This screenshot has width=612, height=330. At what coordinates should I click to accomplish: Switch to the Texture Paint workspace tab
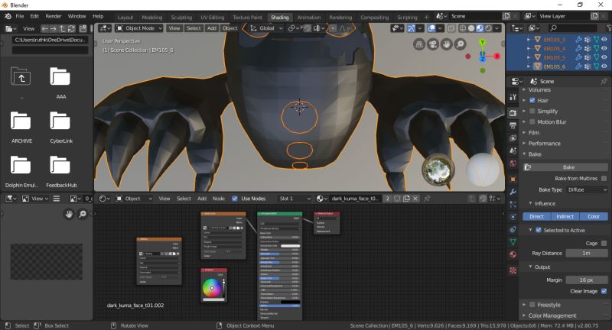(247, 18)
